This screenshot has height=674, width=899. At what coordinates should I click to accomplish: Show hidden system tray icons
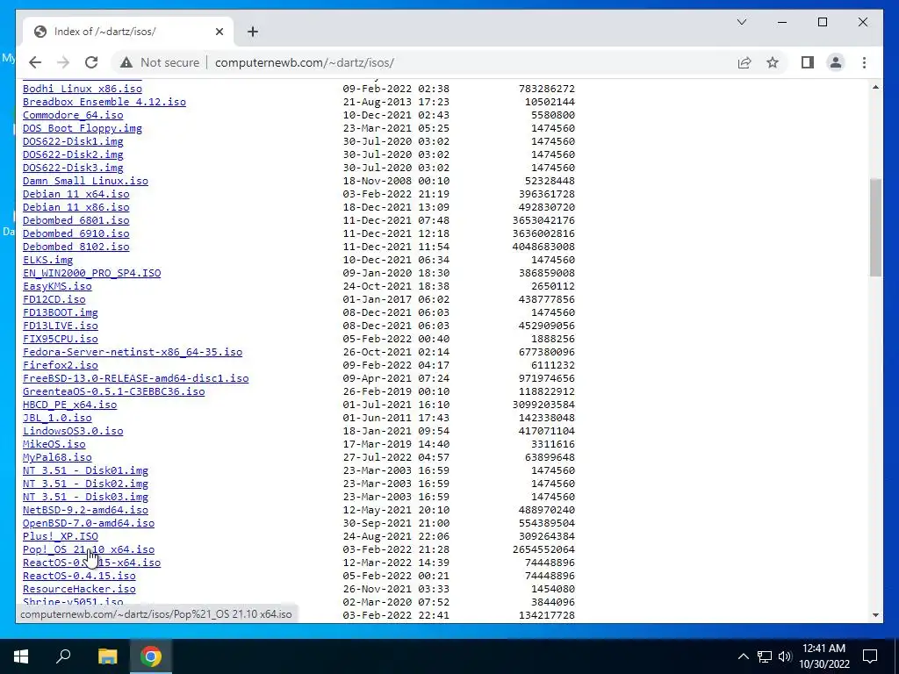pos(743,656)
